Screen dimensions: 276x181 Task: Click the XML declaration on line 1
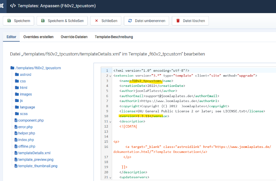point(151,71)
